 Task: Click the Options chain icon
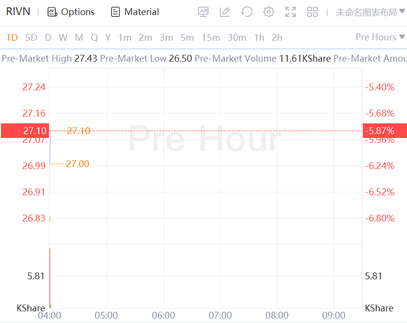(x=52, y=12)
